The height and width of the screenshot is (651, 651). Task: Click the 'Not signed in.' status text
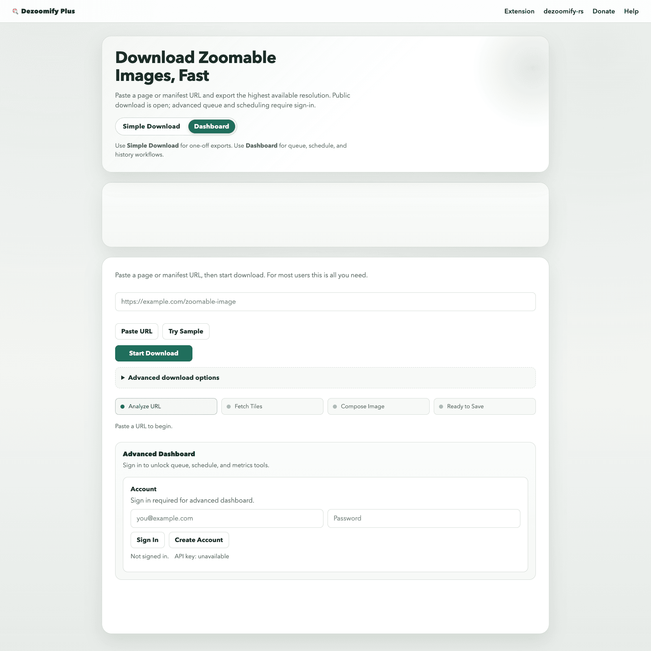[150, 556]
